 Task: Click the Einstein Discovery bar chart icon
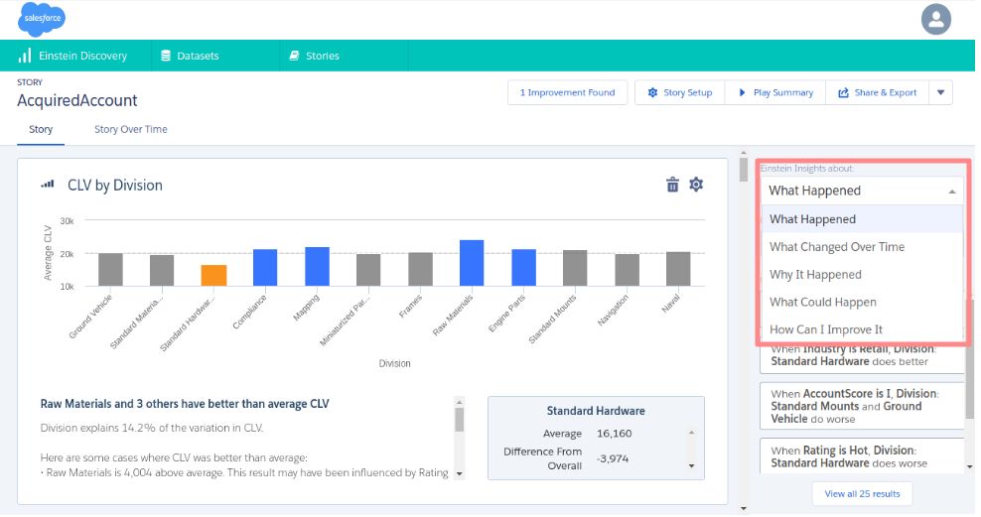(x=25, y=56)
